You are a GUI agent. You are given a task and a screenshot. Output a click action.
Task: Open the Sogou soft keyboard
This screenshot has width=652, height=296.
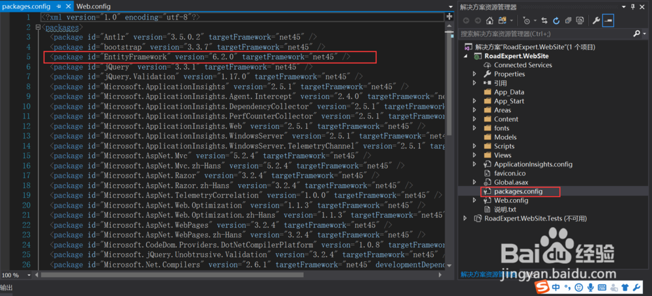pyautogui.click(x=602, y=288)
